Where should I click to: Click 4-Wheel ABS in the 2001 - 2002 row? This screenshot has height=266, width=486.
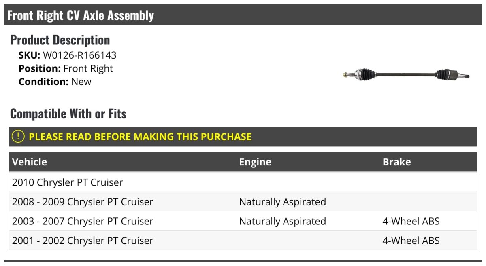point(411,241)
